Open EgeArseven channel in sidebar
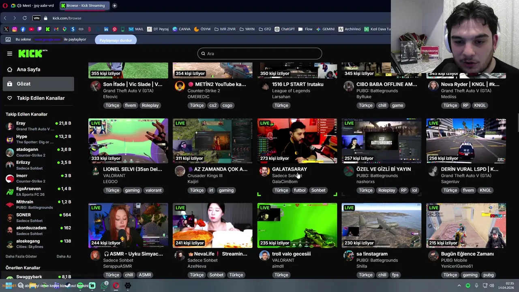This screenshot has height=292, width=519. pos(39,191)
